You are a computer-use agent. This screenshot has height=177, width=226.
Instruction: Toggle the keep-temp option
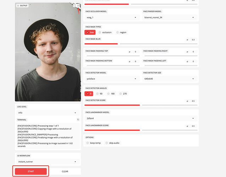pyautogui.click(x=94, y=143)
